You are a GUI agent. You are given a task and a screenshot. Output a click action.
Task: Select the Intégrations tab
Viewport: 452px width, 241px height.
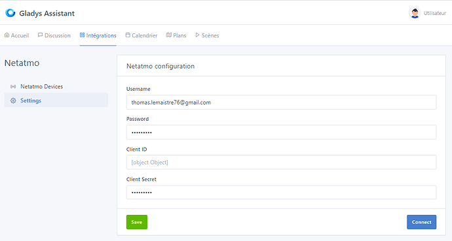98,35
